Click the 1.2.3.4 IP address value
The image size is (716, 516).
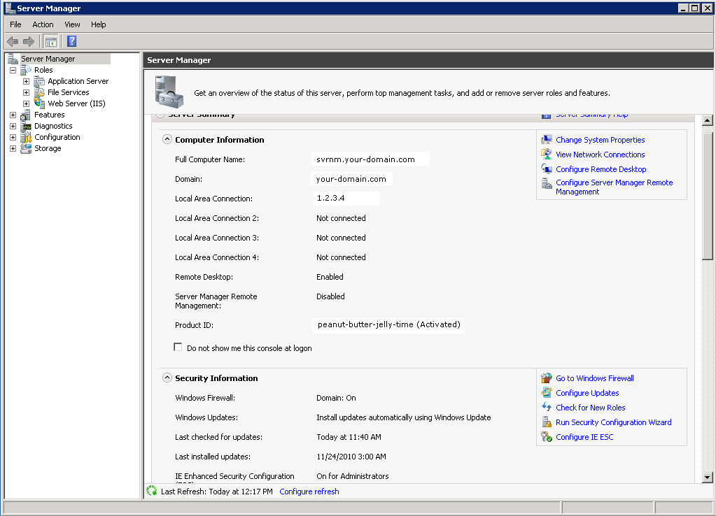330,198
